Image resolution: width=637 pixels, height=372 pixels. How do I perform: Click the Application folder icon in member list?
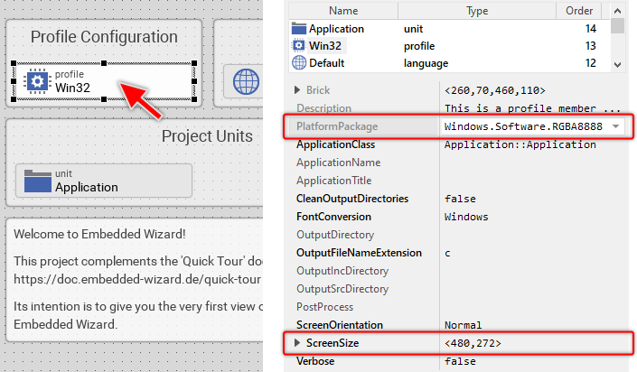[x=299, y=29]
